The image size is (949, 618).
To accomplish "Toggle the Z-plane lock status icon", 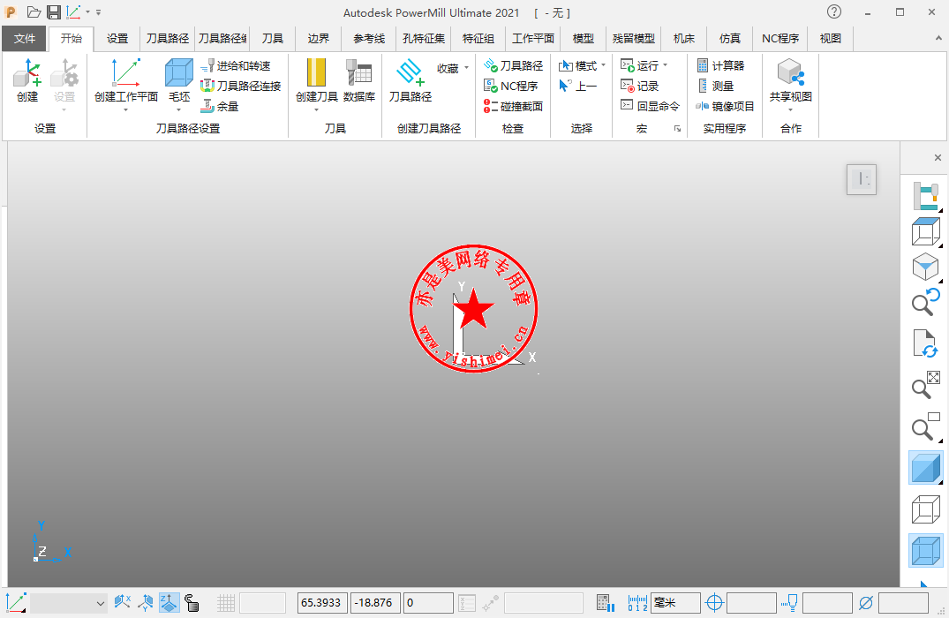I will coord(169,602).
